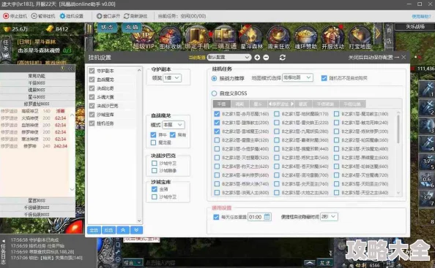
Task: Click the BOSS list vertical scrollbar
Action: coord(398,129)
